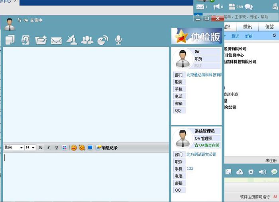This screenshot has width=279, height=202.
Task: Switch to the 便签 tab
Action: pos(269,27)
